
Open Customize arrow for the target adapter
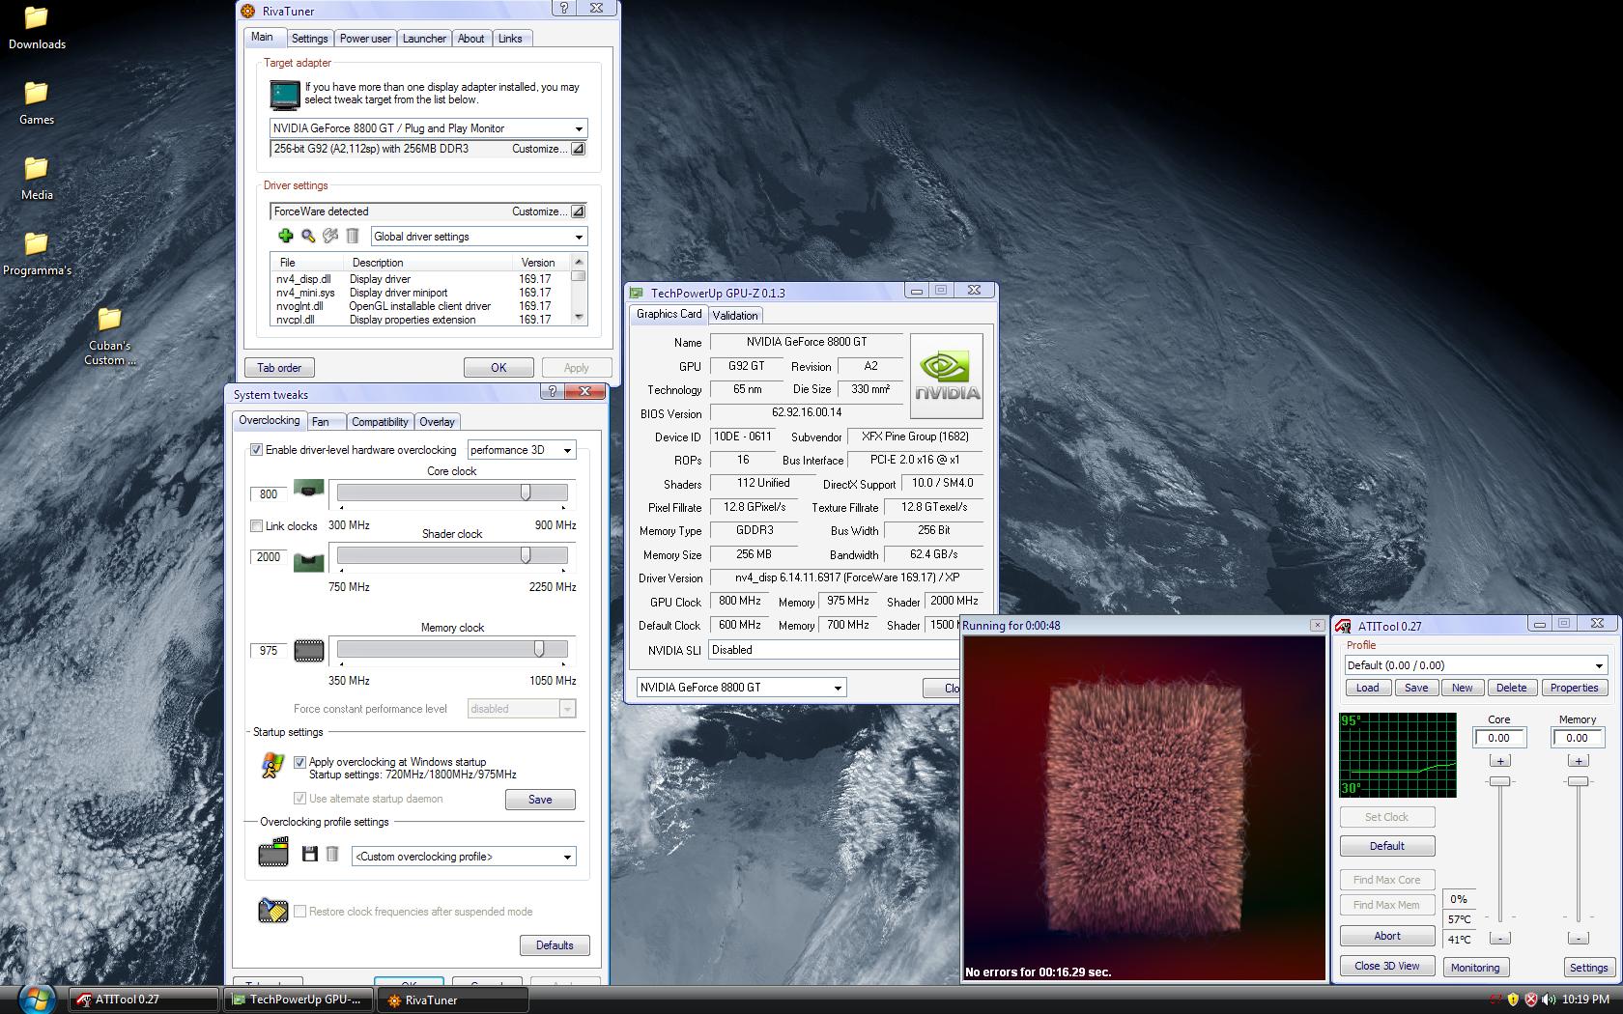[x=578, y=149]
